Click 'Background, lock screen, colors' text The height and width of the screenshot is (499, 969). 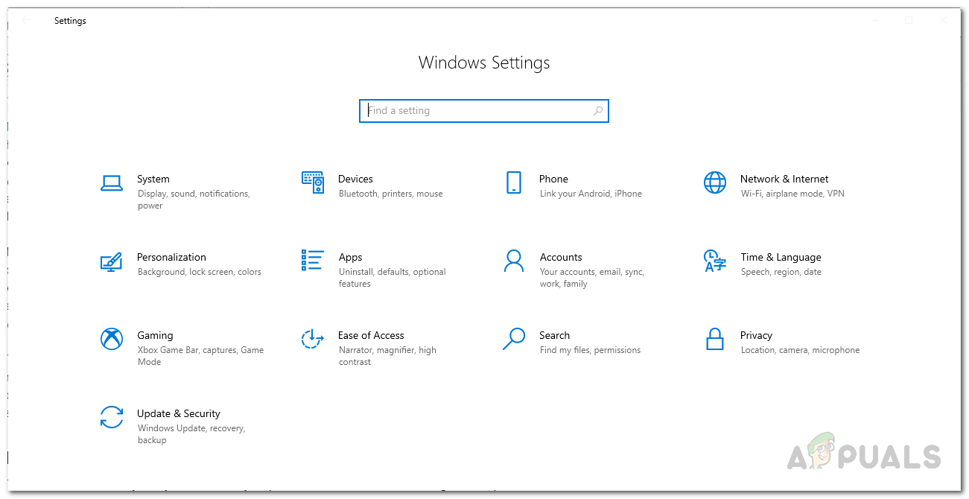click(x=200, y=272)
